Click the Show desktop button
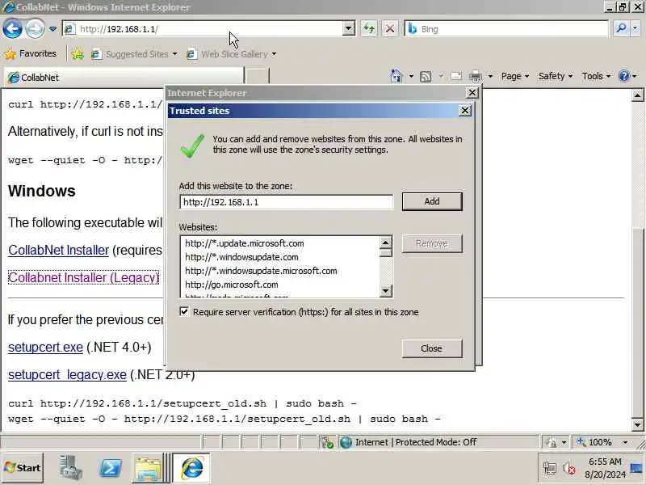The height and width of the screenshot is (485, 646). point(637,468)
